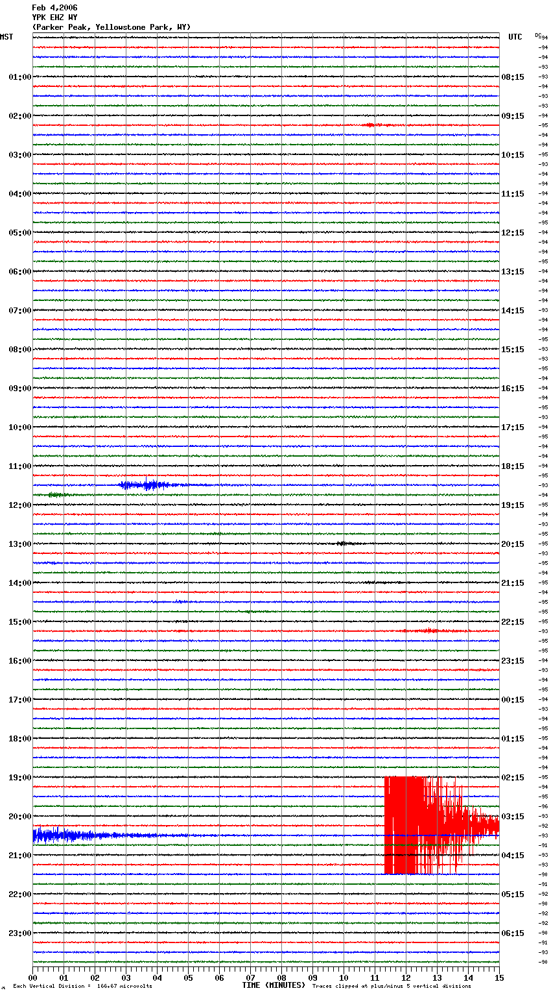This screenshot has height=995, width=551.
Task: Select the '04:15' UTC time label
Action: point(513,856)
